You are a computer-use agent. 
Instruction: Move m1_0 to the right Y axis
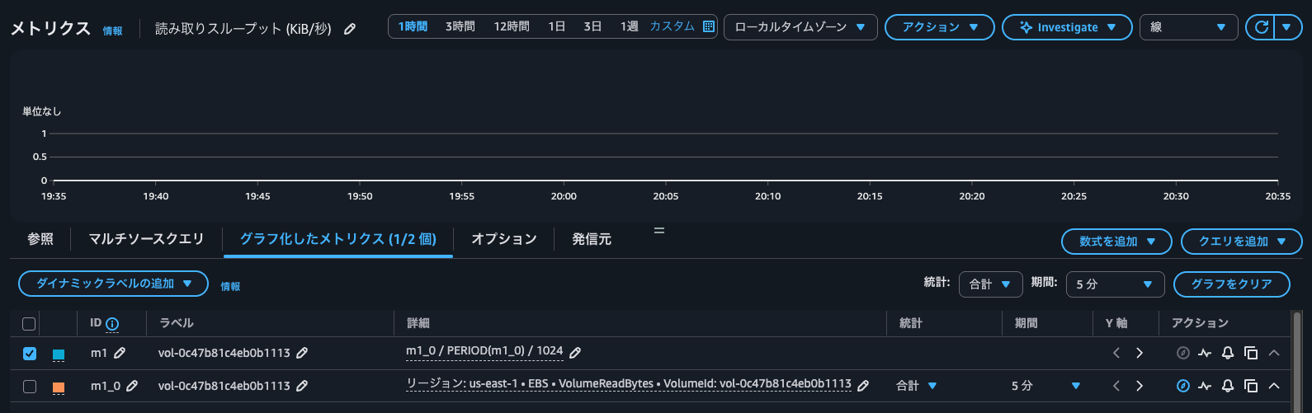(1140, 386)
